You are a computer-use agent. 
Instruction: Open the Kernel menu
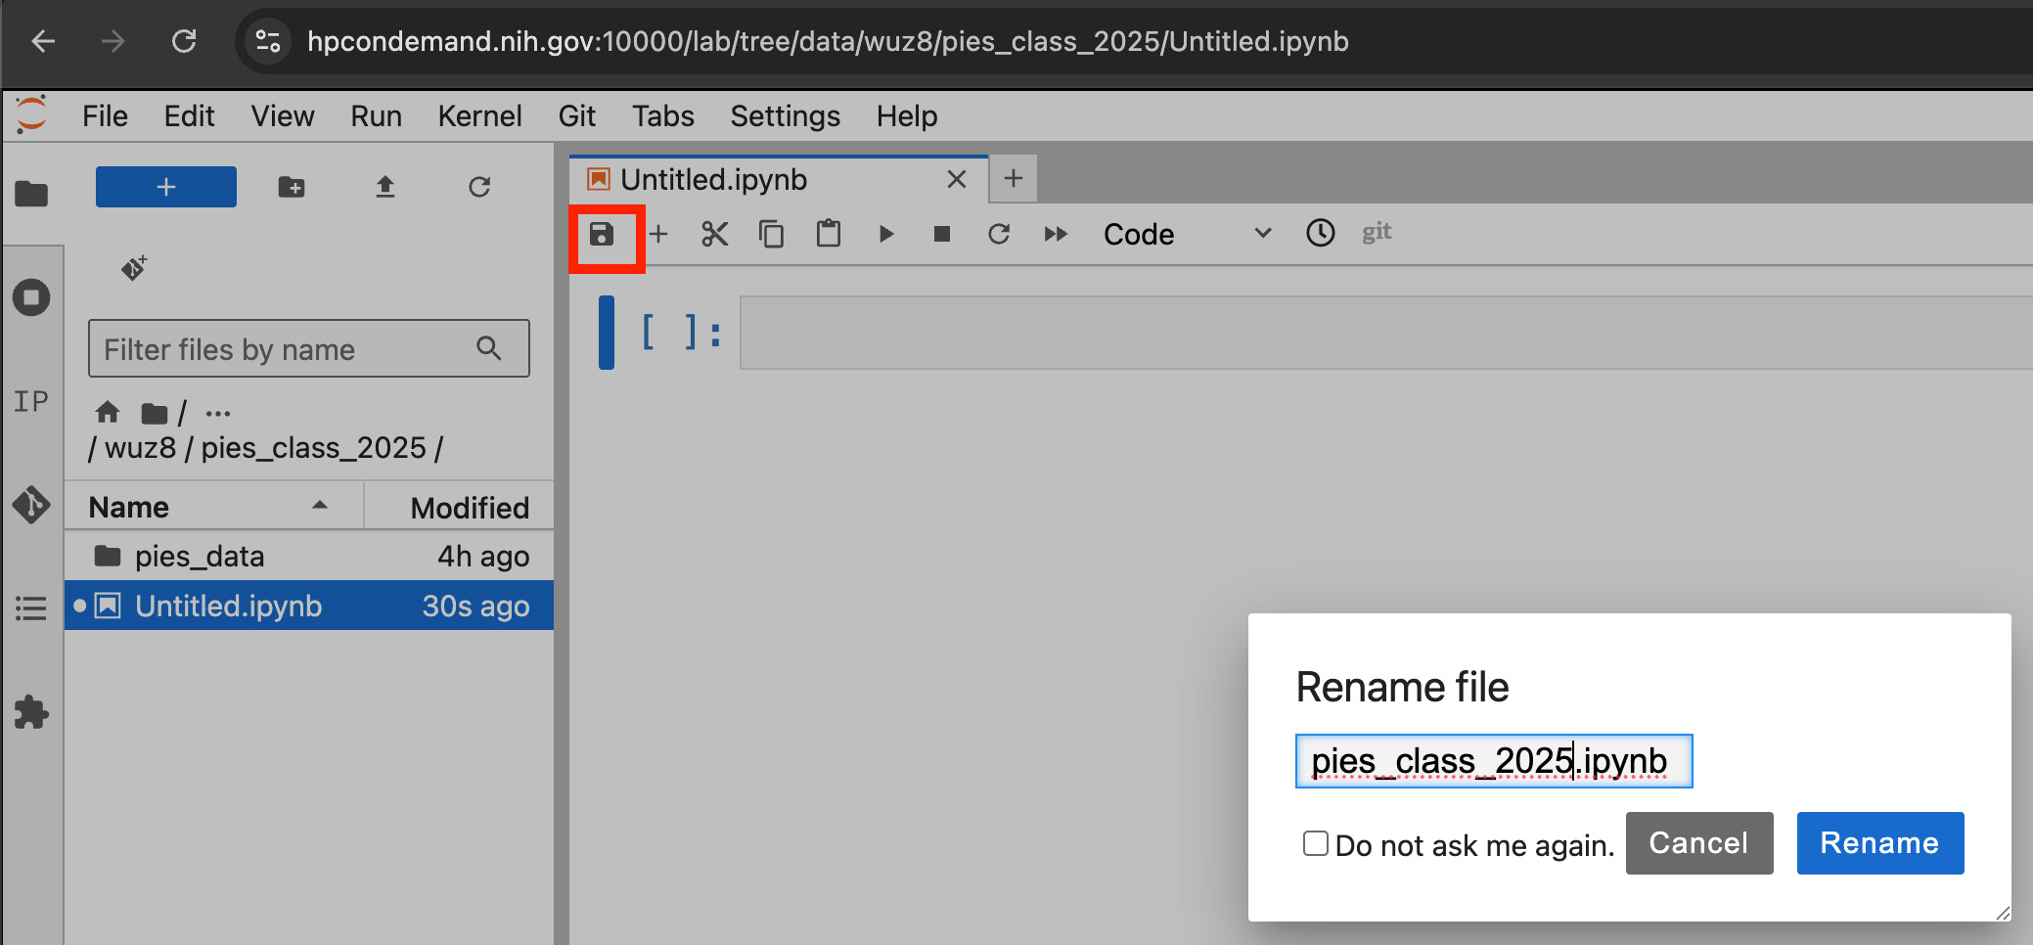[479, 116]
